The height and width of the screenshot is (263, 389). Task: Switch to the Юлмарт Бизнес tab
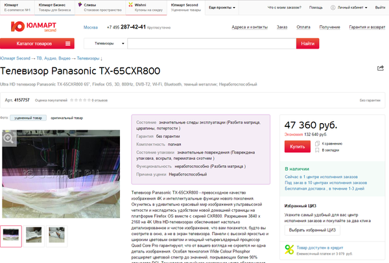(x=54, y=7)
